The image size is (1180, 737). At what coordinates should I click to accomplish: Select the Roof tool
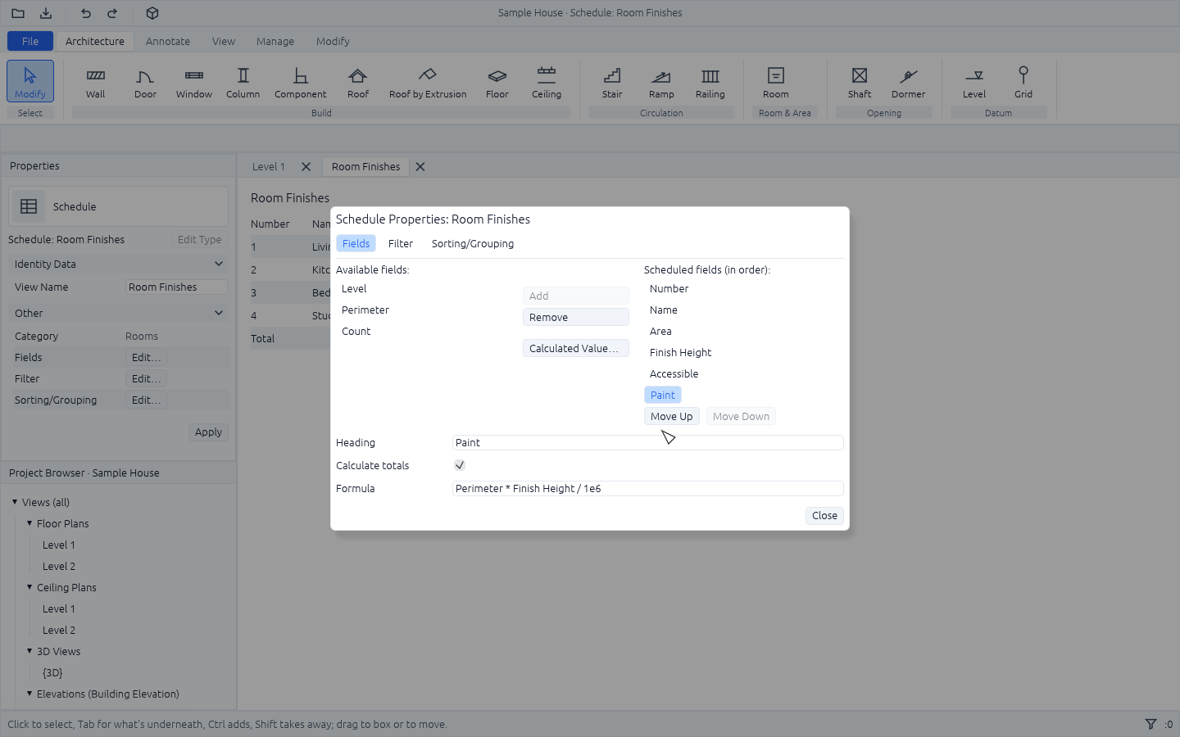[x=358, y=82]
